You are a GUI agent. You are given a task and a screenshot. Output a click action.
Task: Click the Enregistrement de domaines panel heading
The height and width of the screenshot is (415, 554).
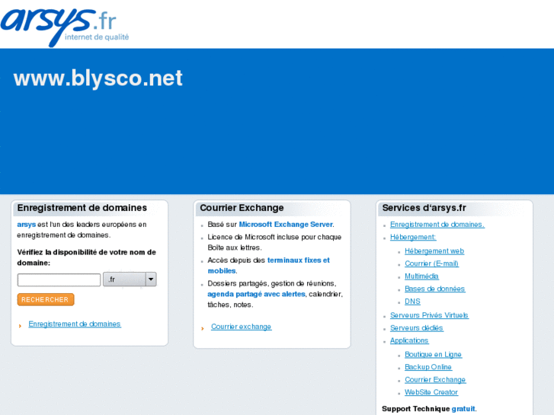(82, 208)
